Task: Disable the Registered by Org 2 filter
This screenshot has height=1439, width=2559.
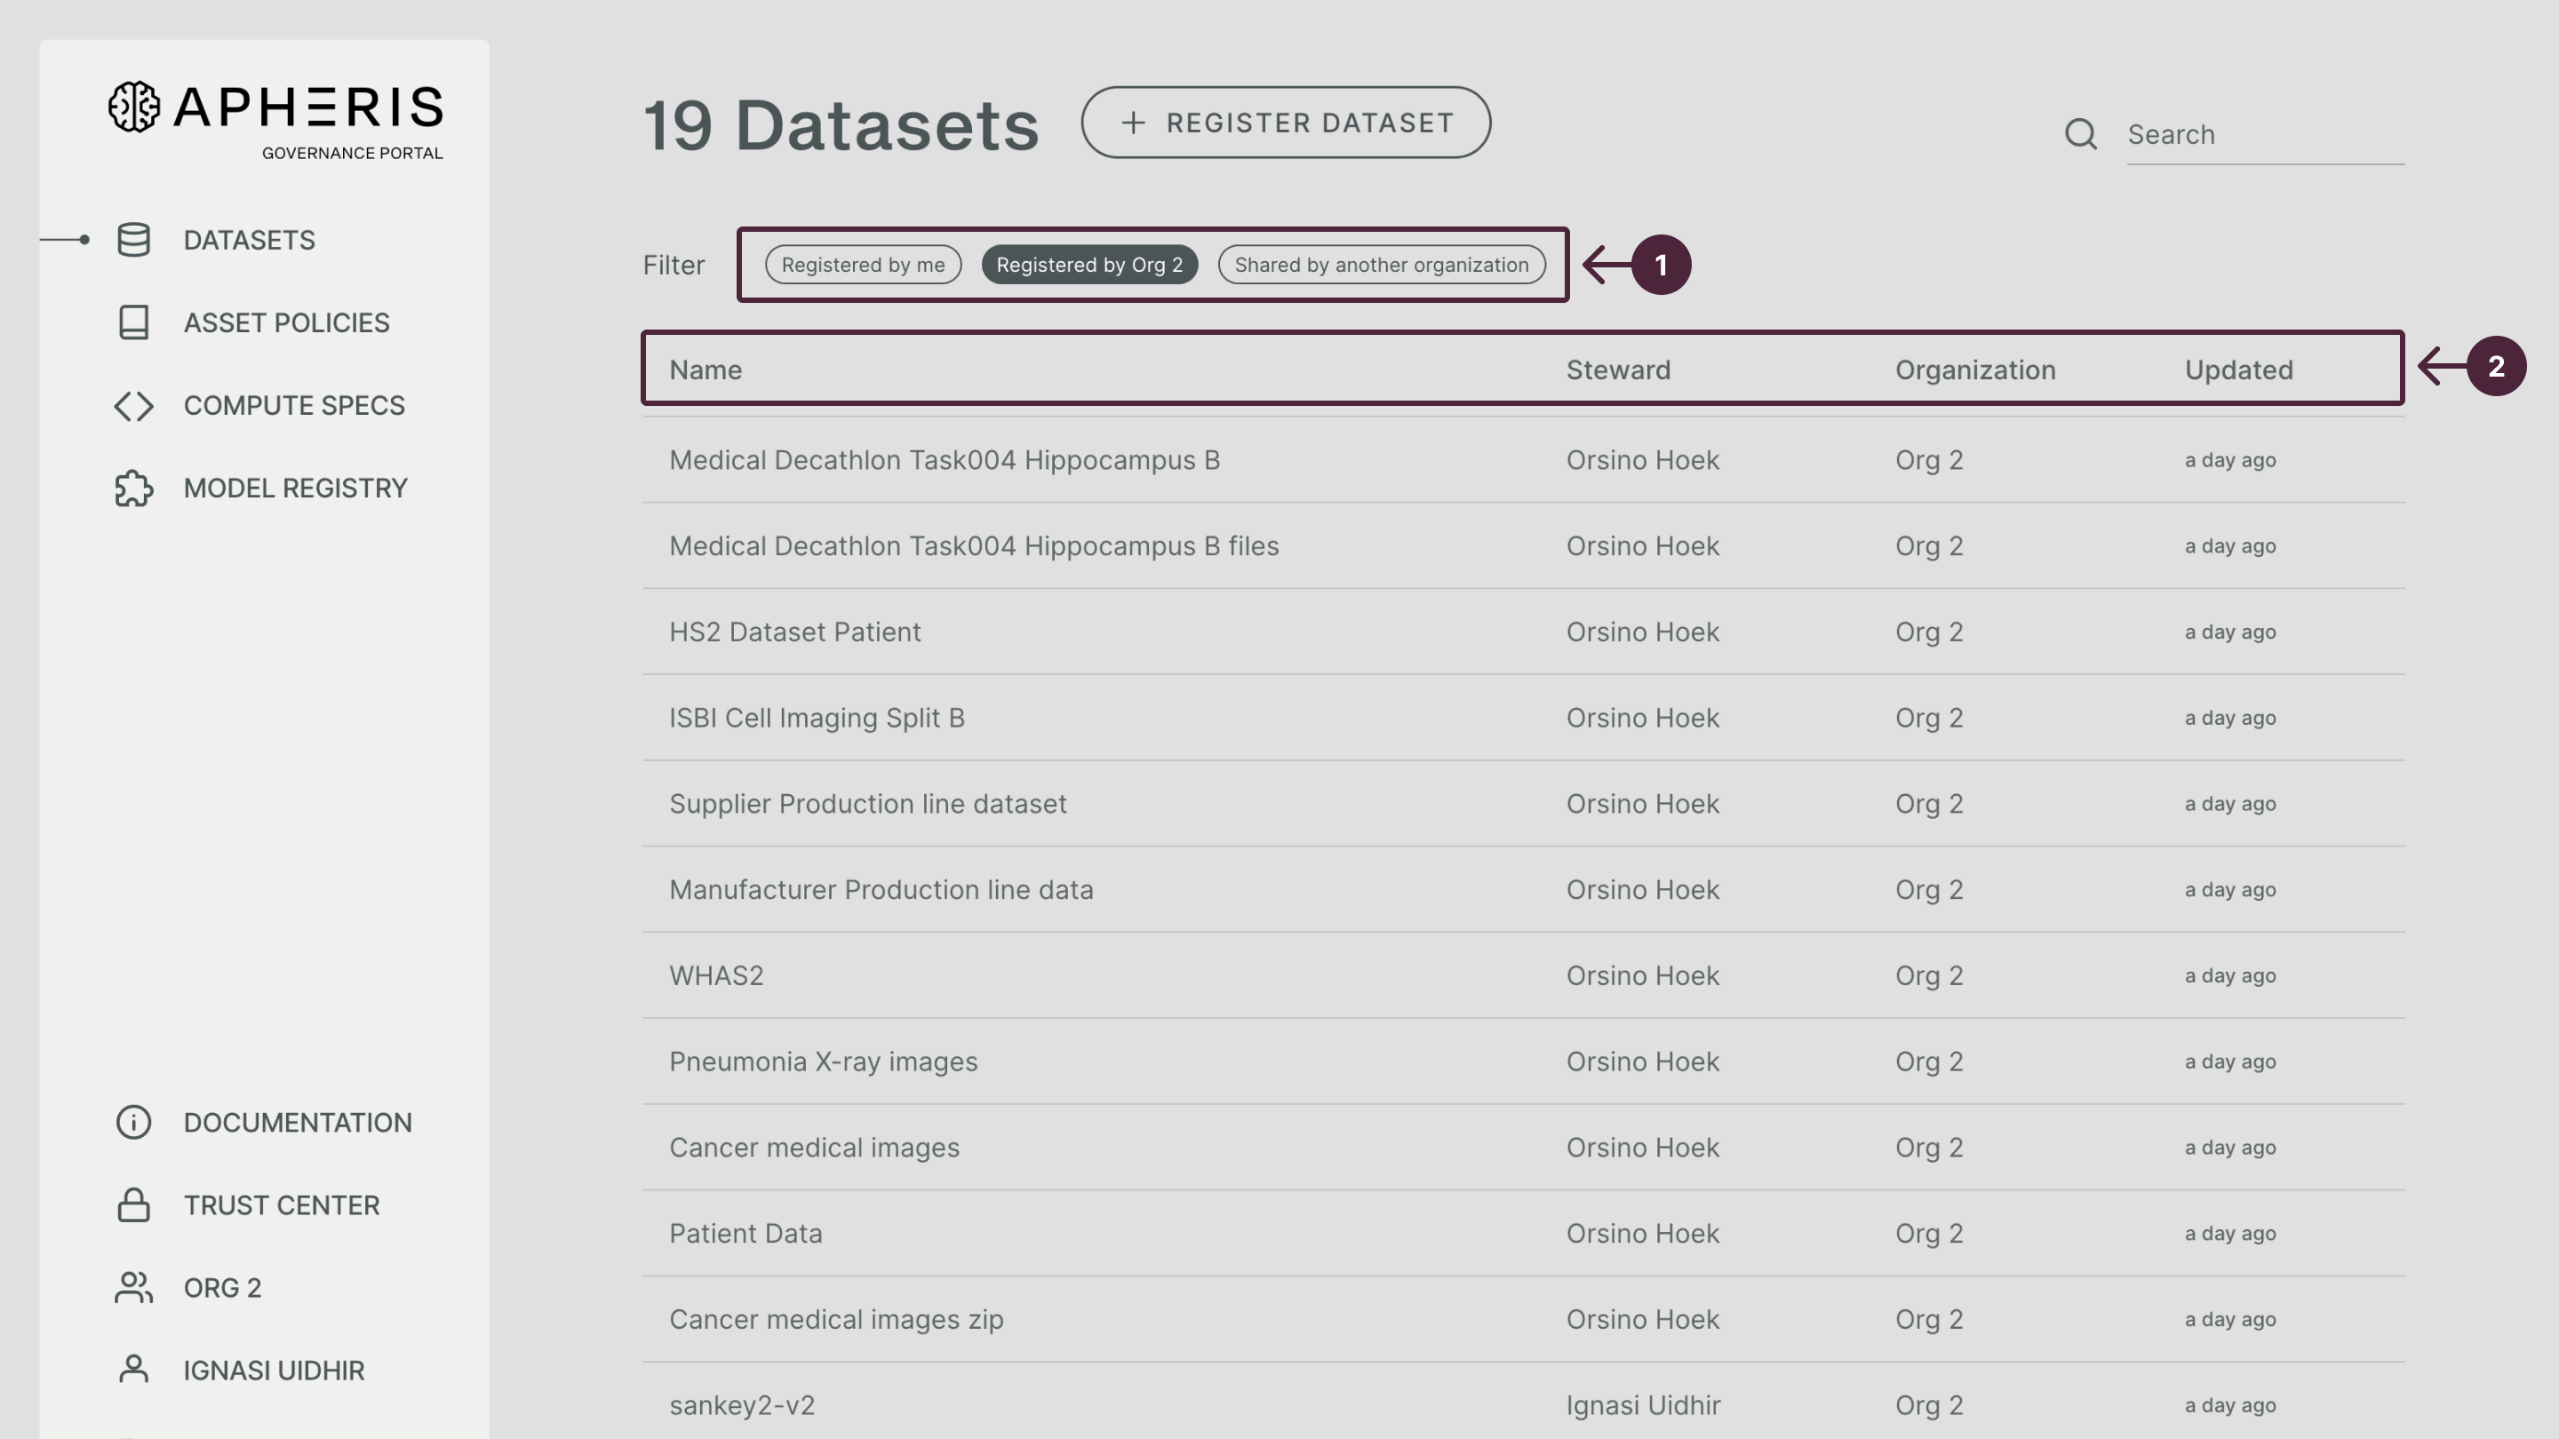Action: click(1088, 264)
